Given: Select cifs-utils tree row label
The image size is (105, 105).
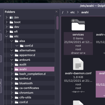Looking at the screenshot, I should tap(25, 97).
